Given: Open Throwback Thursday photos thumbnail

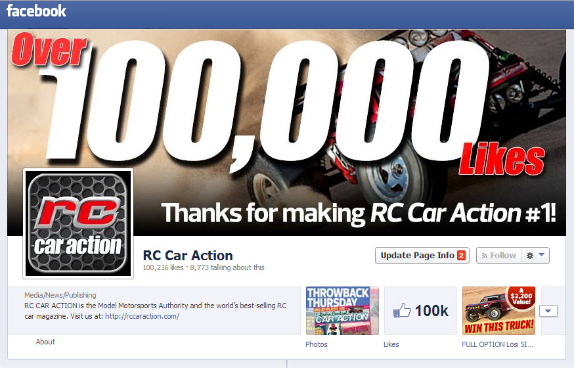Looking at the screenshot, I should click(x=342, y=311).
